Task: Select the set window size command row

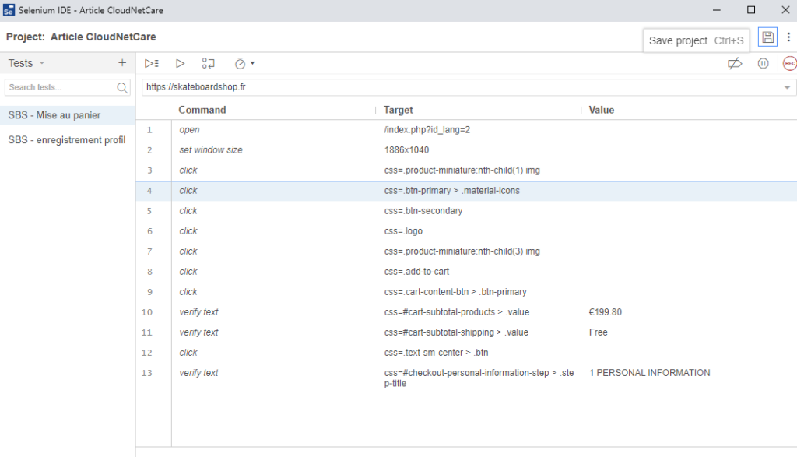Action: point(466,150)
